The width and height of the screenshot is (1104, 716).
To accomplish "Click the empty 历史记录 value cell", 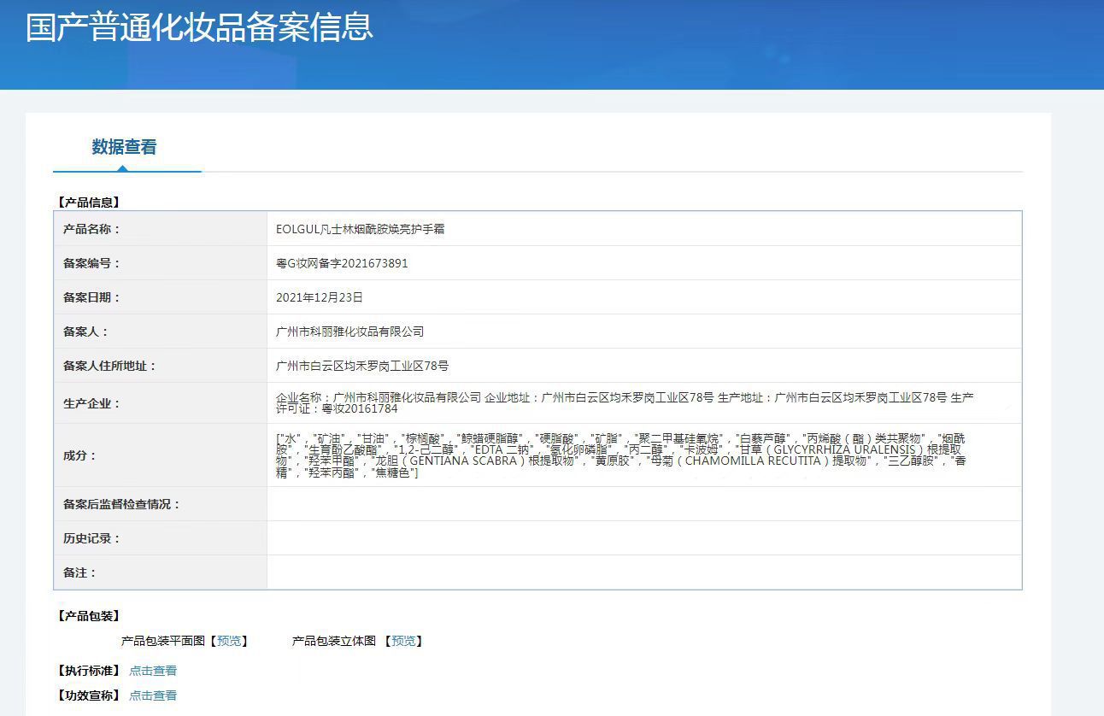I will [x=643, y=538].
